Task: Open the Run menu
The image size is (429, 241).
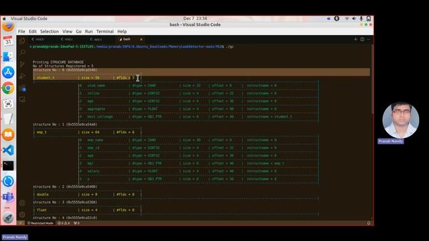Action: (88, 31)
